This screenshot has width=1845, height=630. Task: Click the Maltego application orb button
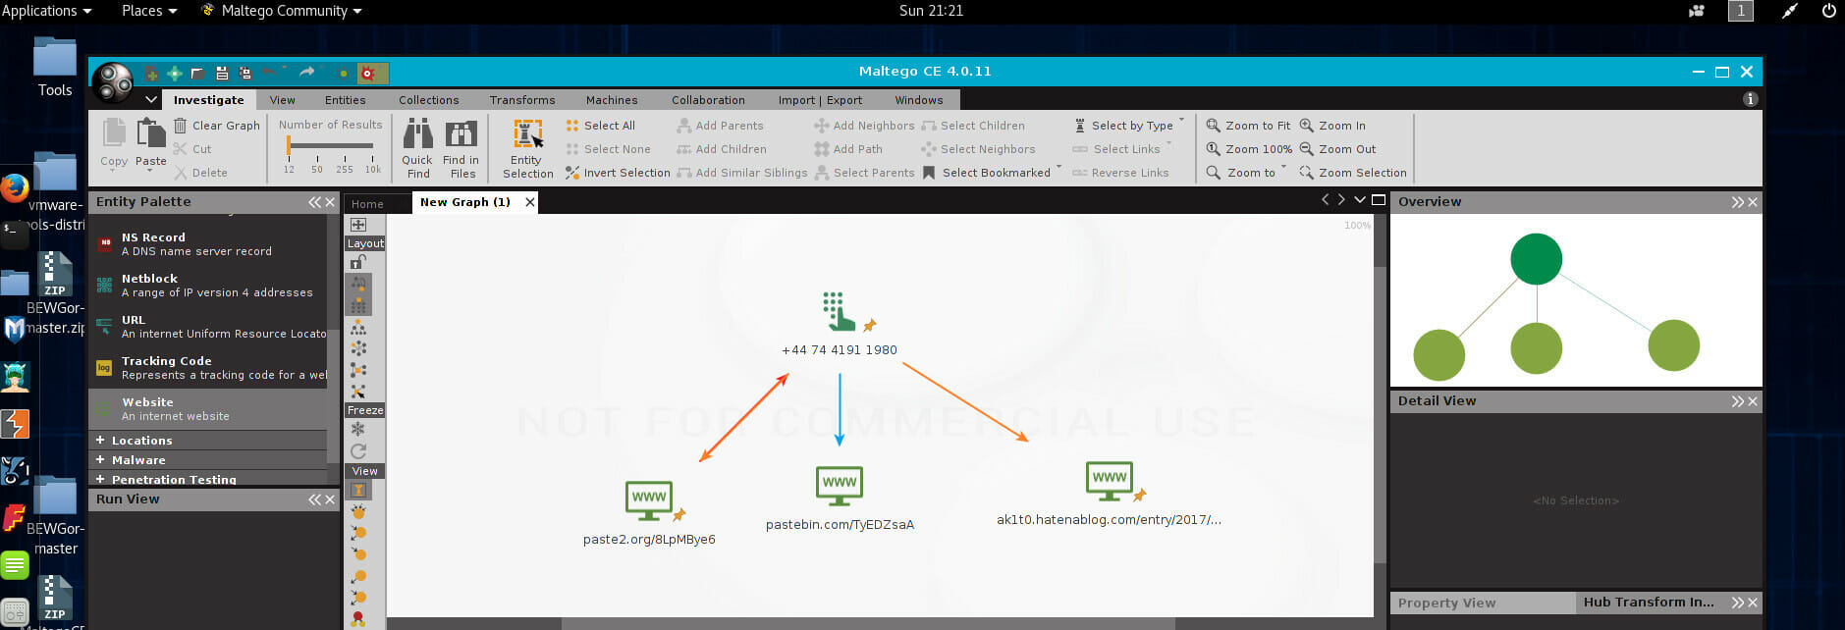pyautogui.click(x=115, y=82)
